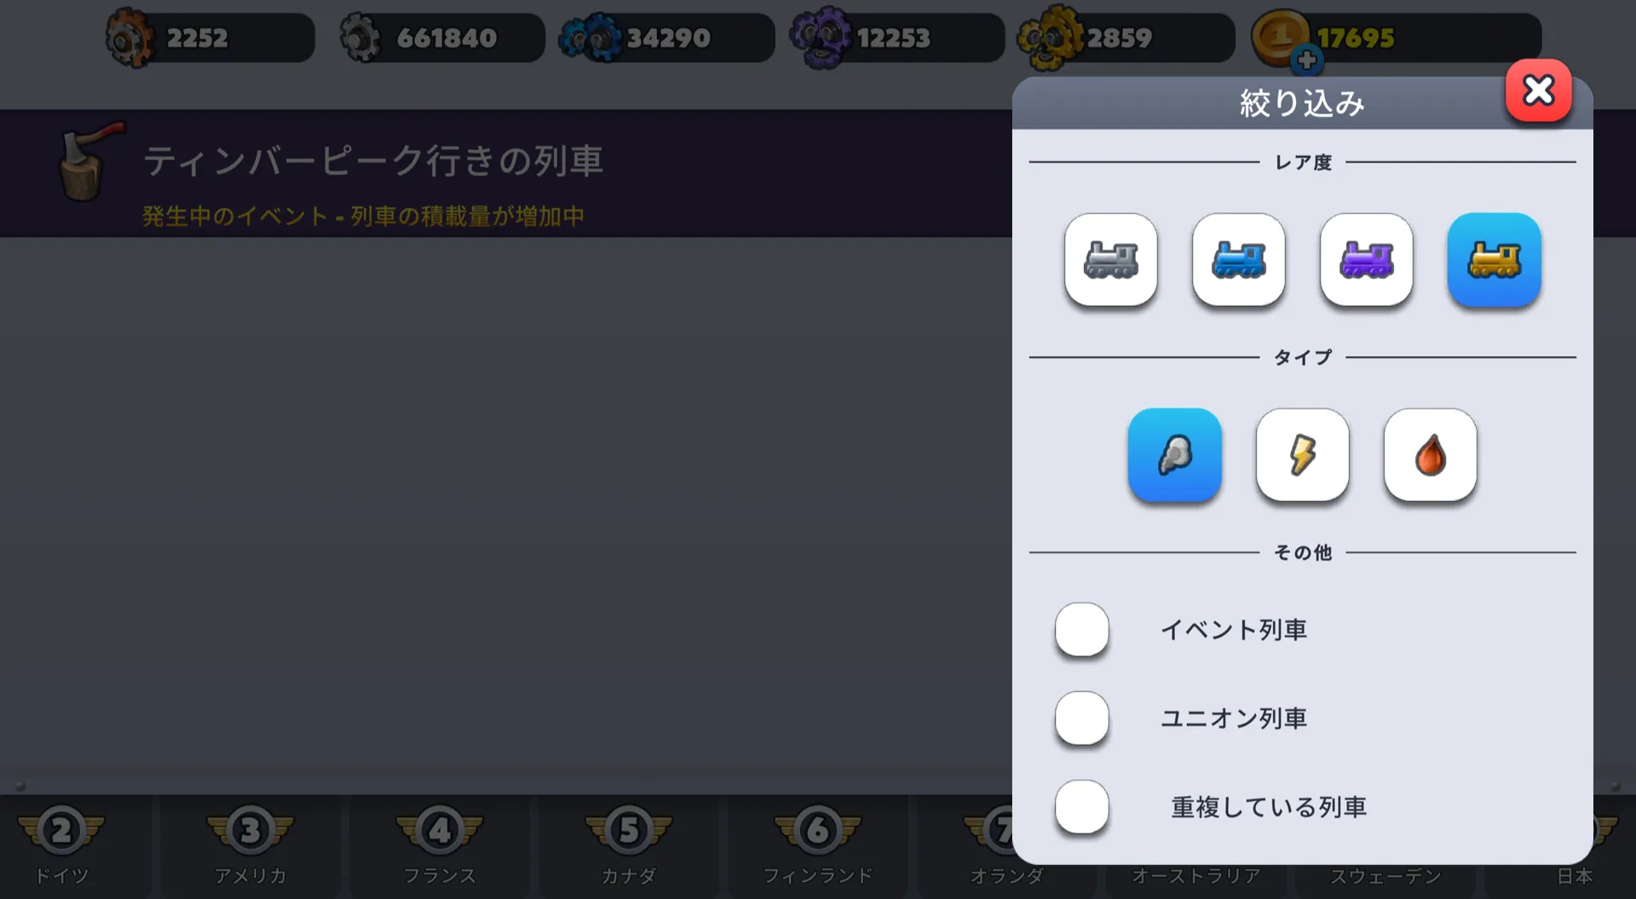Image resolution: width=1636 pixels, height=899 pixels.
Task: Select the blue rare train rarity filter
Action: pos(1238,260)
